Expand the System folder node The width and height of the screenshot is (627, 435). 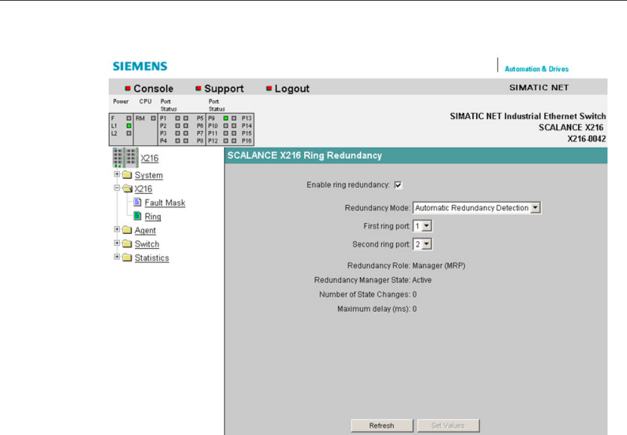pos(117,174)
